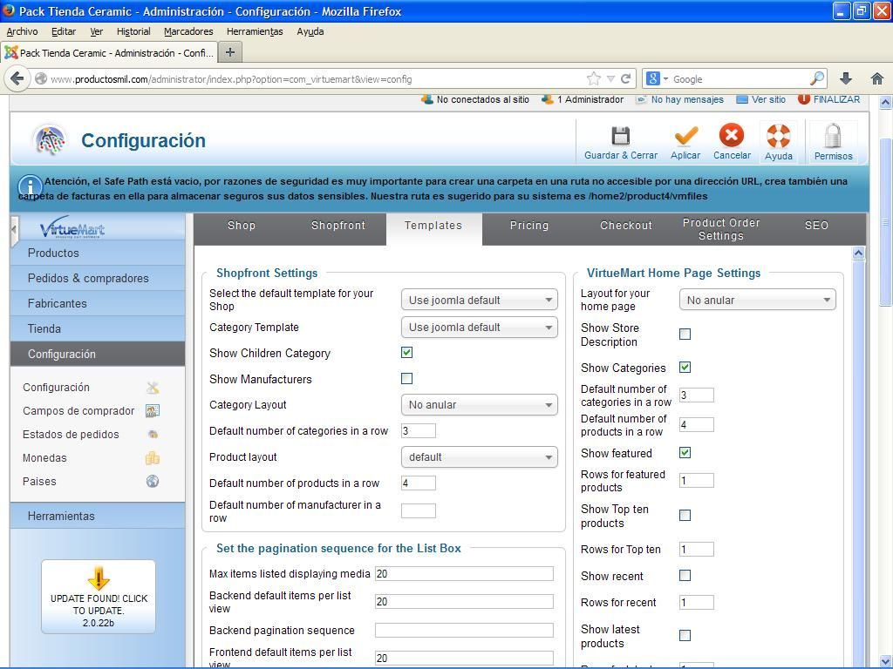Click the browser back arrow button
Viewport: 893px width, 669px height.
(17, 78)
